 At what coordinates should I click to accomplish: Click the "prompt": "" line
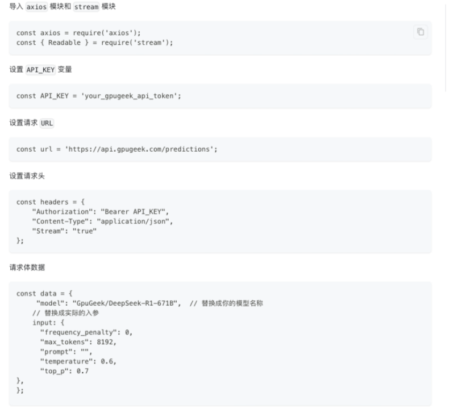click(x=66, y=352)
